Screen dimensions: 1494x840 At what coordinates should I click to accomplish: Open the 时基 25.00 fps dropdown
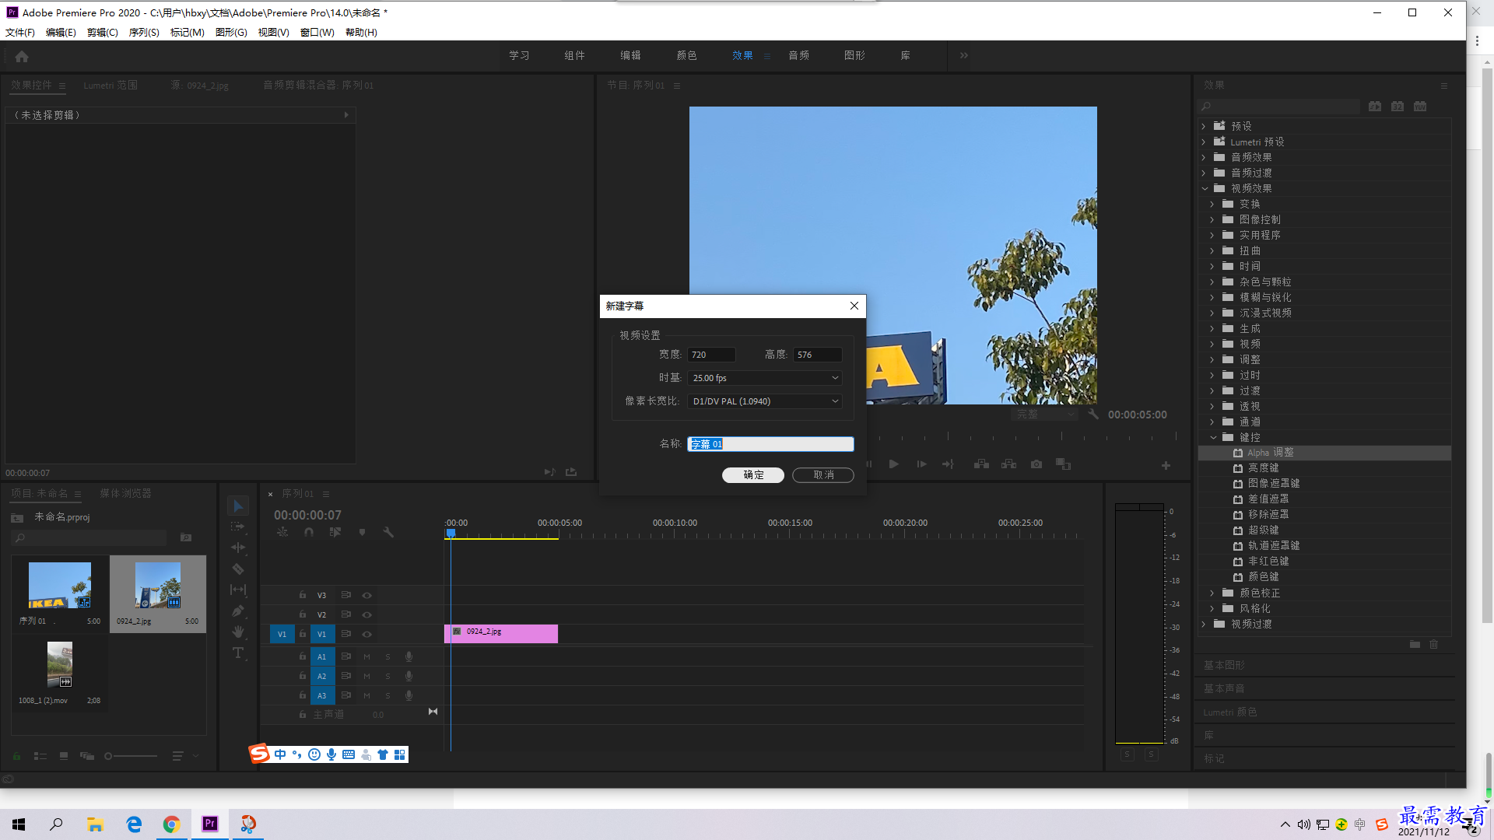(764, 378)
